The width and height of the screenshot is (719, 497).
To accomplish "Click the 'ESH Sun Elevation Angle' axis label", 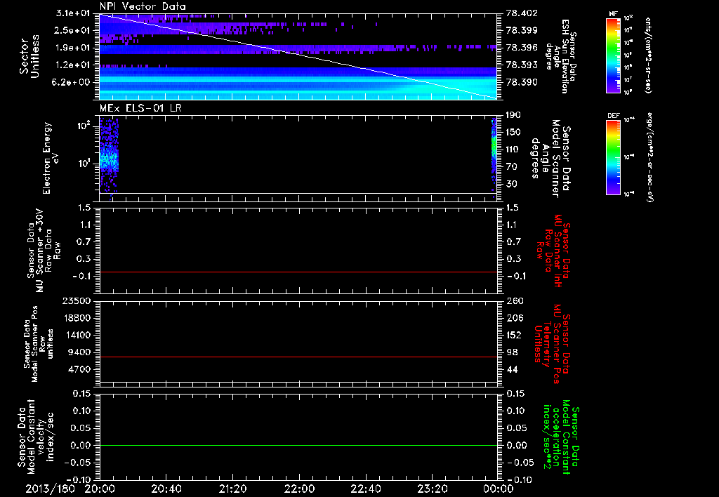I will click(561, 56).
